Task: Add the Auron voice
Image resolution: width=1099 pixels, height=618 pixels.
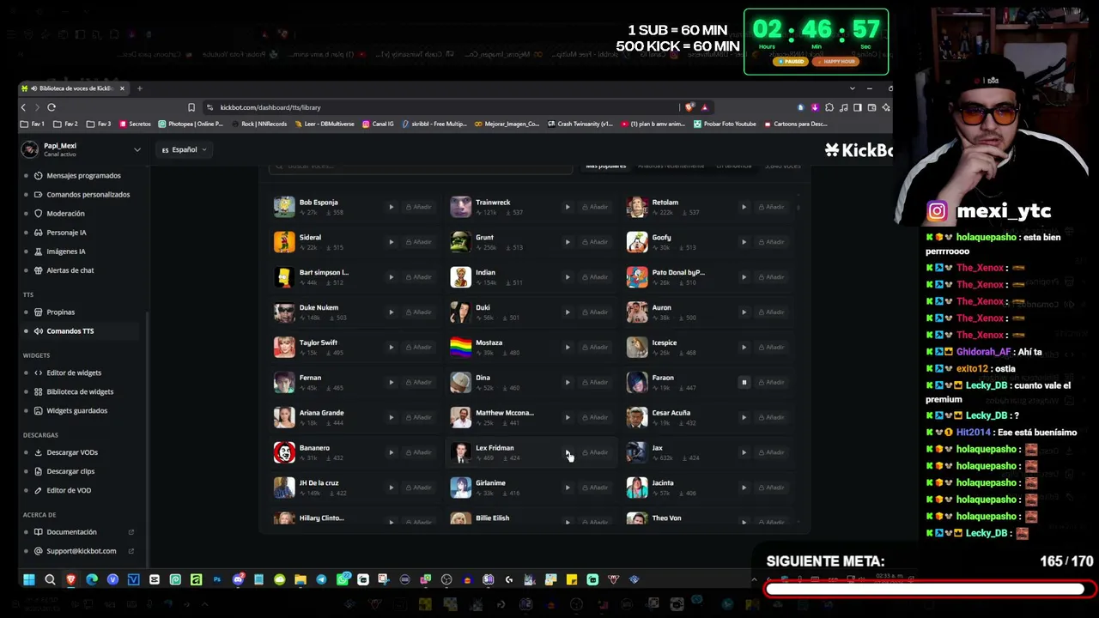Action: click(772, 312)
